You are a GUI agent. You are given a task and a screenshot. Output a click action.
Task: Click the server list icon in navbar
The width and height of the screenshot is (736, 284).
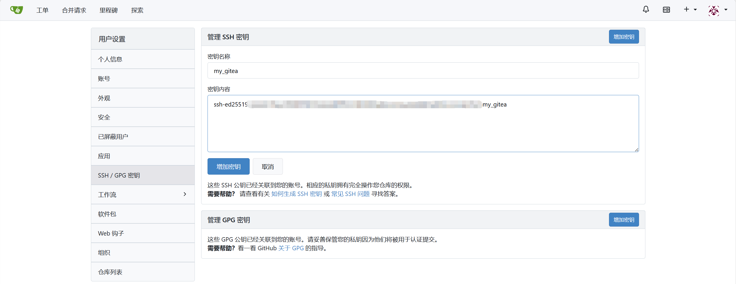(666, 10)
